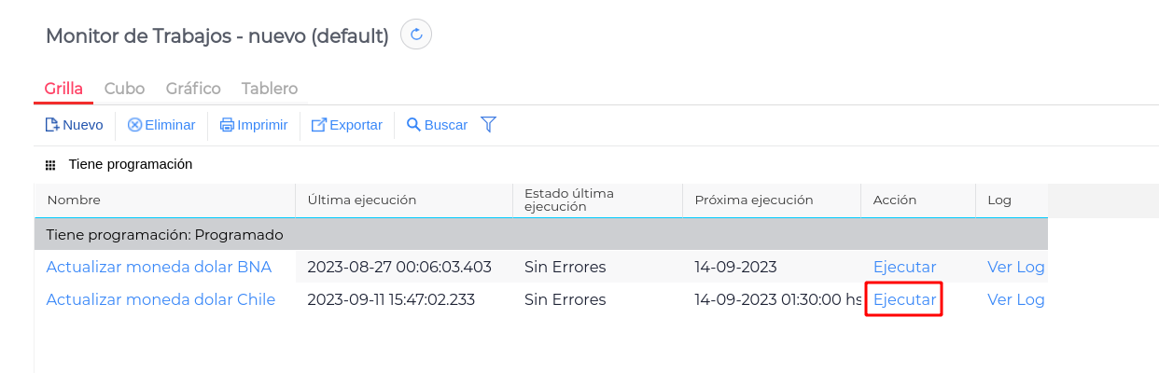Open job Actualizar moneda dolar BNA
The height and width of the screenshot is (373, 1159).
159,267
